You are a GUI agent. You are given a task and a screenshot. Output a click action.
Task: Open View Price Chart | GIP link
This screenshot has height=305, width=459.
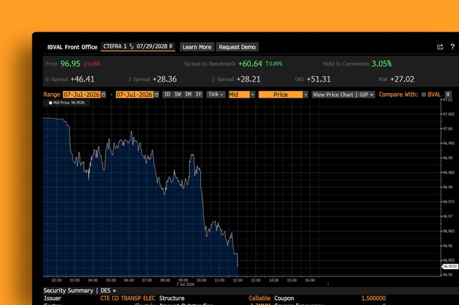(x=343, y=95)
